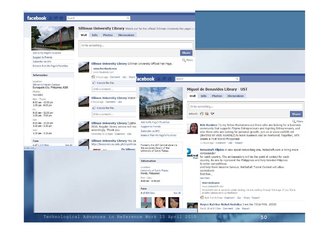The image size is (329, 233).
Task: Open notifications globe in Silliman window header
Action: tap(61, 18)
